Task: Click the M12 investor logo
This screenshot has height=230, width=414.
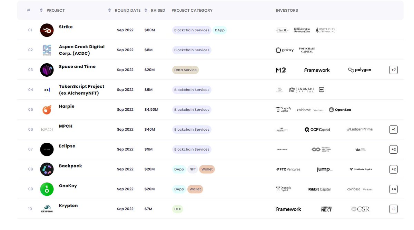Action: click(x=281, y=70)
